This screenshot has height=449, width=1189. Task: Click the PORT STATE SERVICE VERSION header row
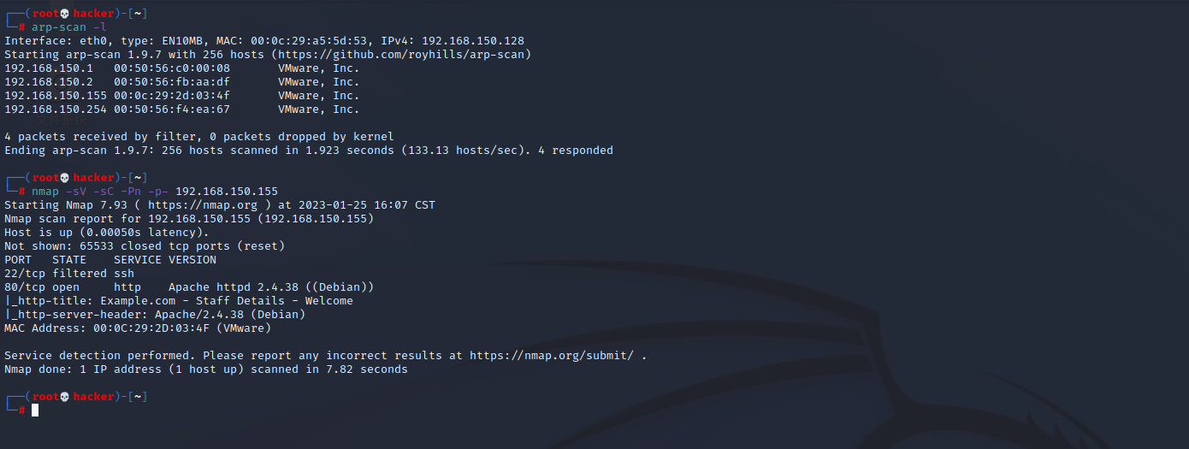[110, 260]
